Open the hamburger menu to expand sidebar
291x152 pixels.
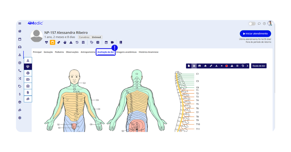tap(20, 23)
